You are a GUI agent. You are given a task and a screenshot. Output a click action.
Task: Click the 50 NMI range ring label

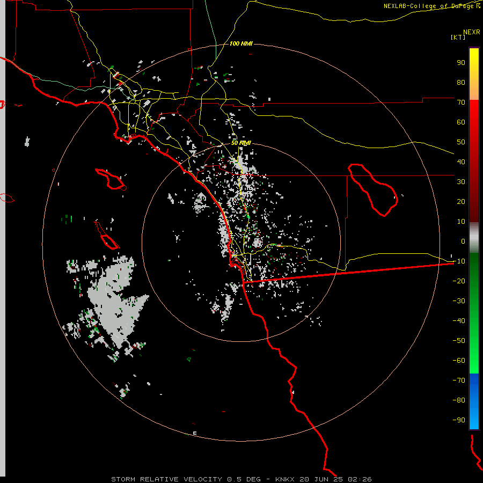pyautogui.click(x=241, y=143)
